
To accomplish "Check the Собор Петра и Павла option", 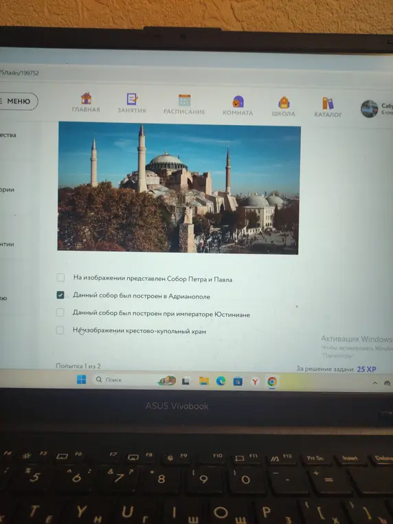I will click(60, 277).
